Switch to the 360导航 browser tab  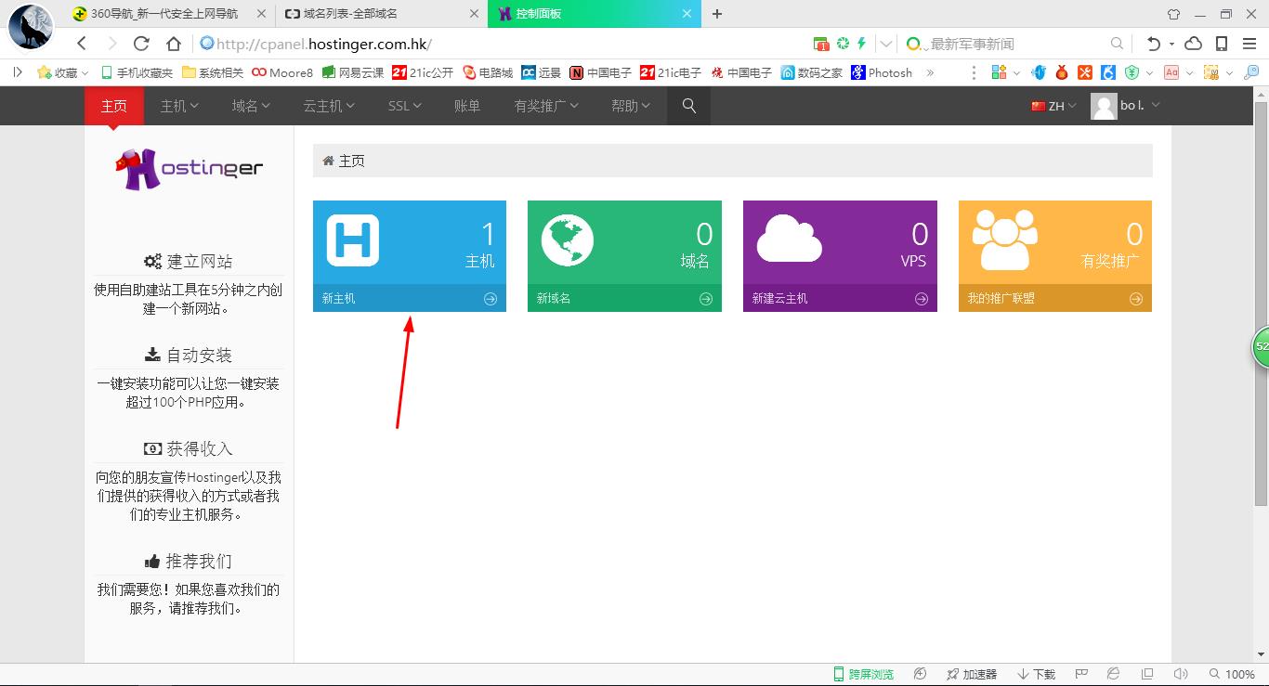[168, 14]
